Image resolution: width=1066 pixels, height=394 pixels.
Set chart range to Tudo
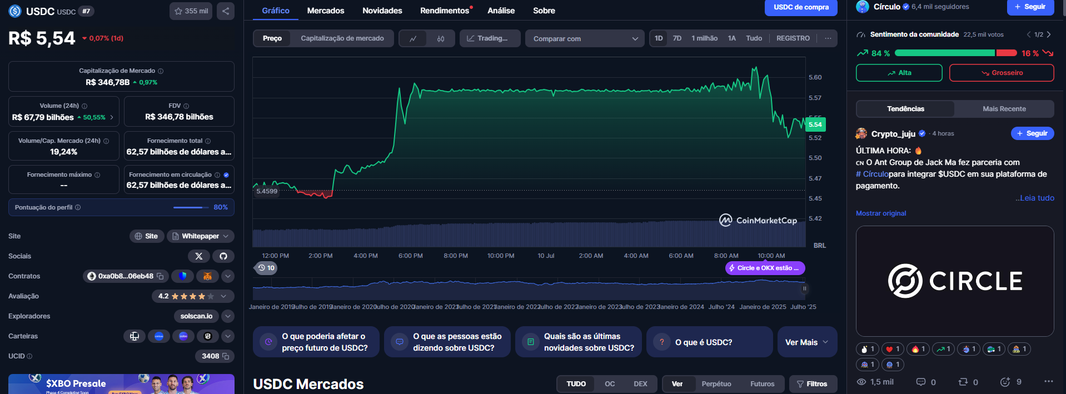(x=754, y=38)
